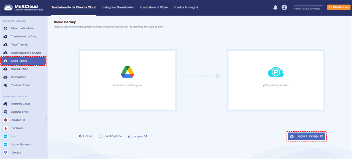Select source box Google Drive\Dropbox

click(x=128, y=80)
